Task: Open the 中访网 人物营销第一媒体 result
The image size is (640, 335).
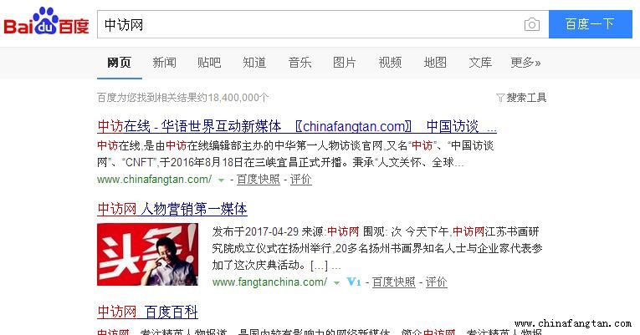Action: tap(172, 209)
